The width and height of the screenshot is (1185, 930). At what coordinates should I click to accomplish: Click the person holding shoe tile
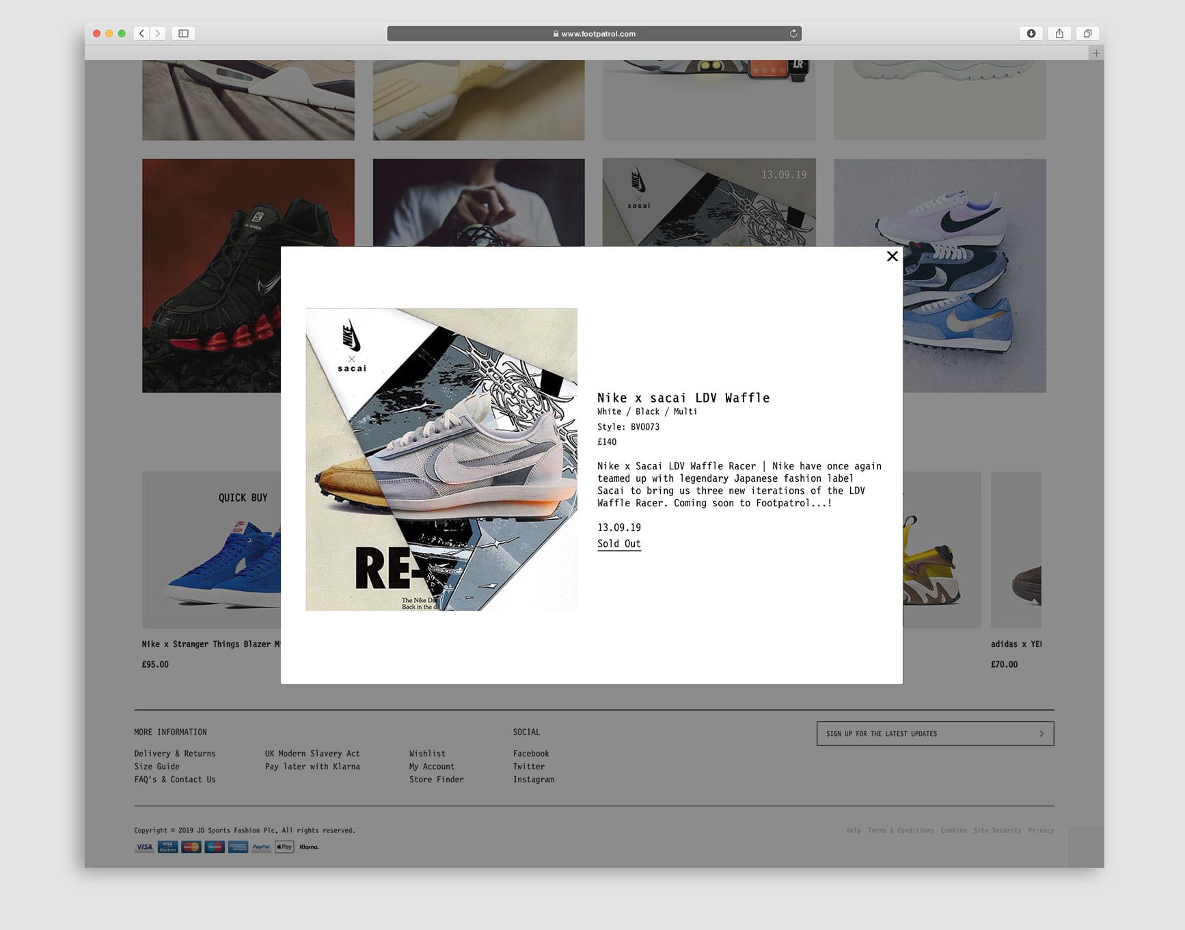coord(478,202)
